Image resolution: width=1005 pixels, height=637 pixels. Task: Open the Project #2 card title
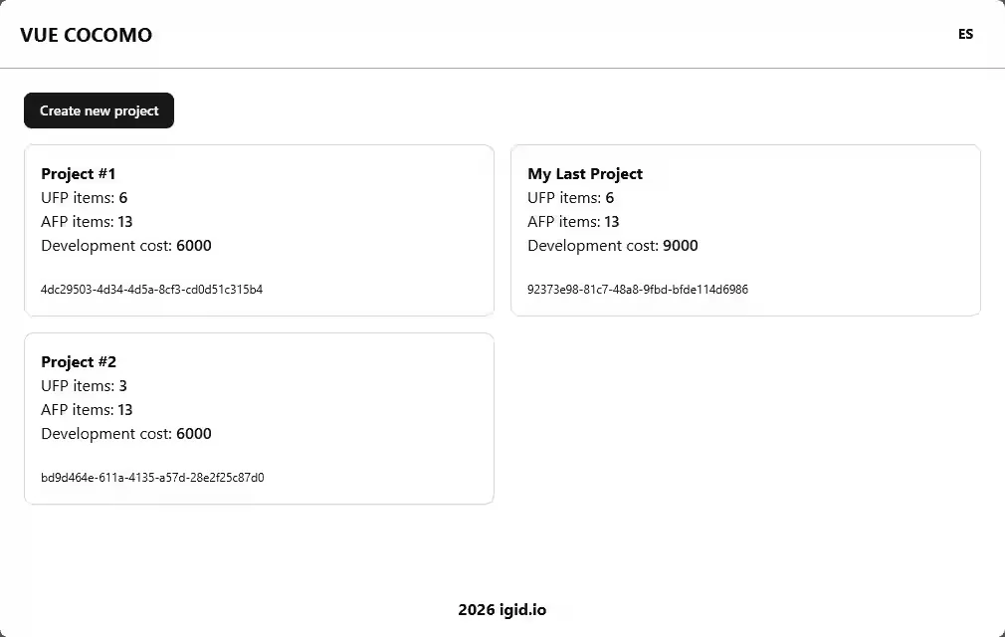tap(79, 361)
